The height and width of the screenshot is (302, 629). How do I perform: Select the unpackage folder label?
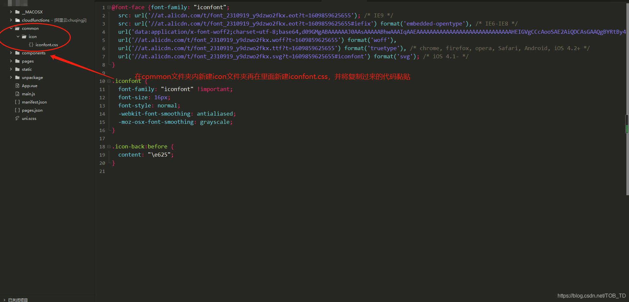click(x=32, y=78)
